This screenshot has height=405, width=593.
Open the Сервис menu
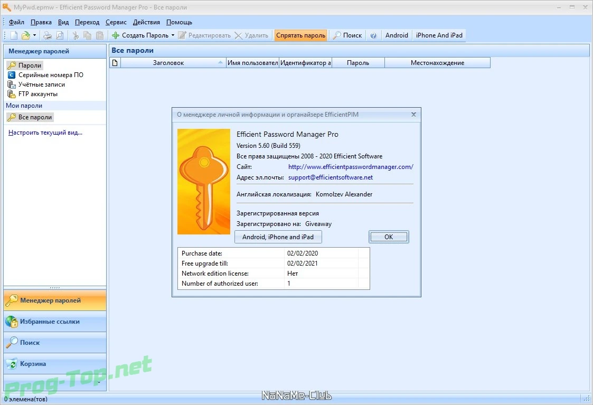116,22
